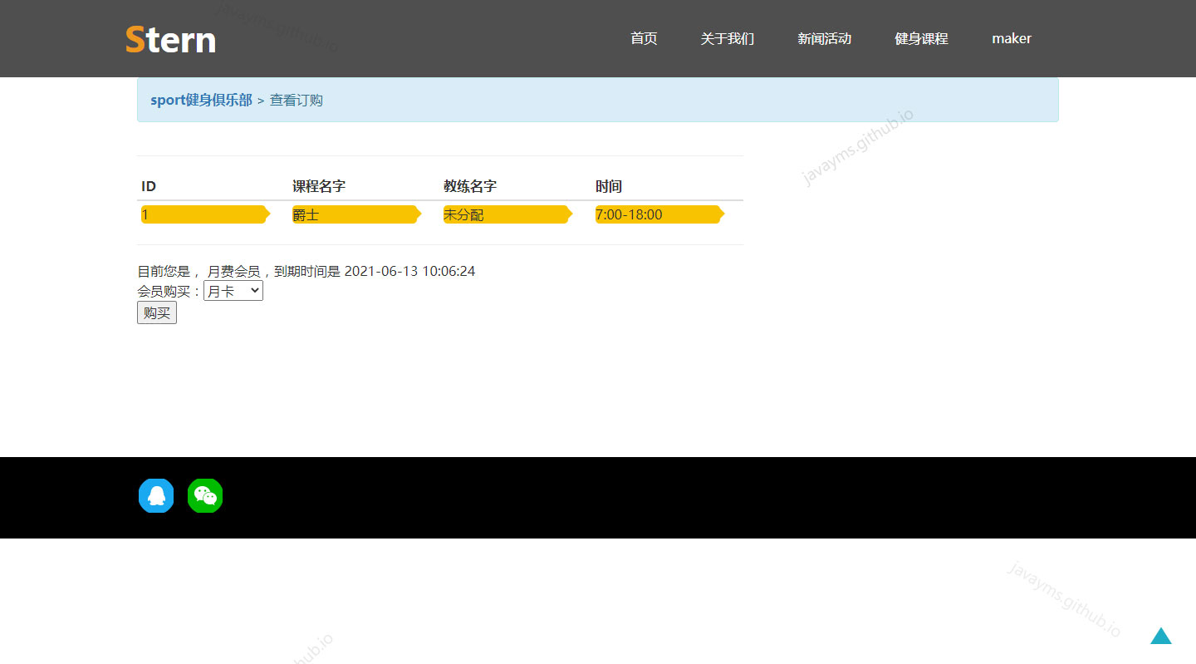Click the Stern logo
The height and width of the screenshot is (664, 1196).
(x=170, y=37)
